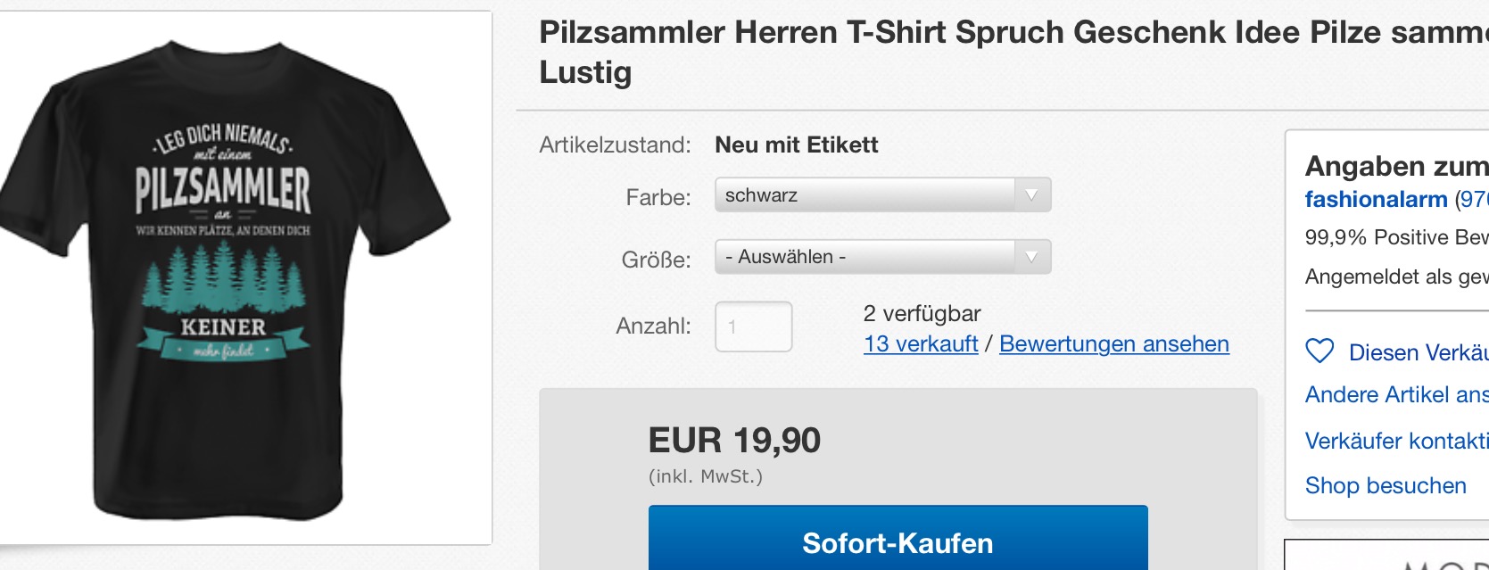The width and height of the screenshot is (1489, 570).
Task: Click the heart icon to save seller
Action: click(1319, 351)
